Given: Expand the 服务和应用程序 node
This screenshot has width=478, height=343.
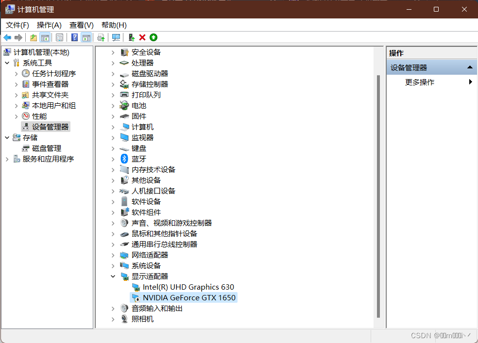Looking at the screenshot, I should (x=7, y=159).
